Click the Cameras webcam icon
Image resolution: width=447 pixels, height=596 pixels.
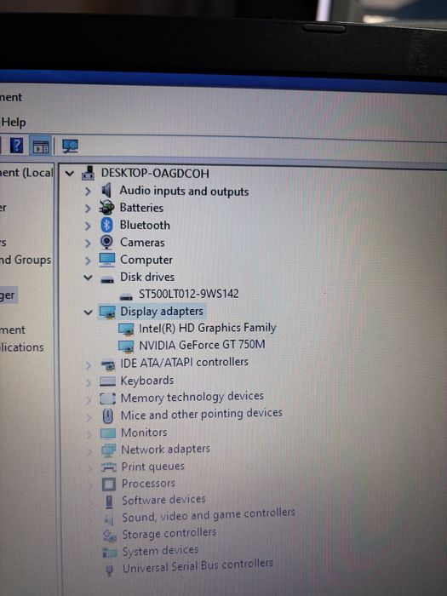[x=106, y=242]
